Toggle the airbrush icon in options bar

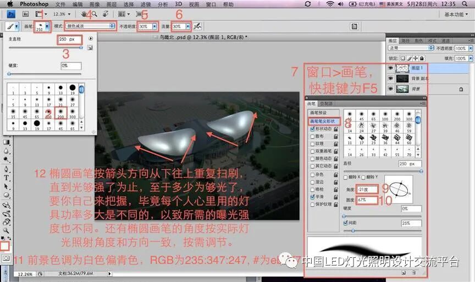coord(197,26)
